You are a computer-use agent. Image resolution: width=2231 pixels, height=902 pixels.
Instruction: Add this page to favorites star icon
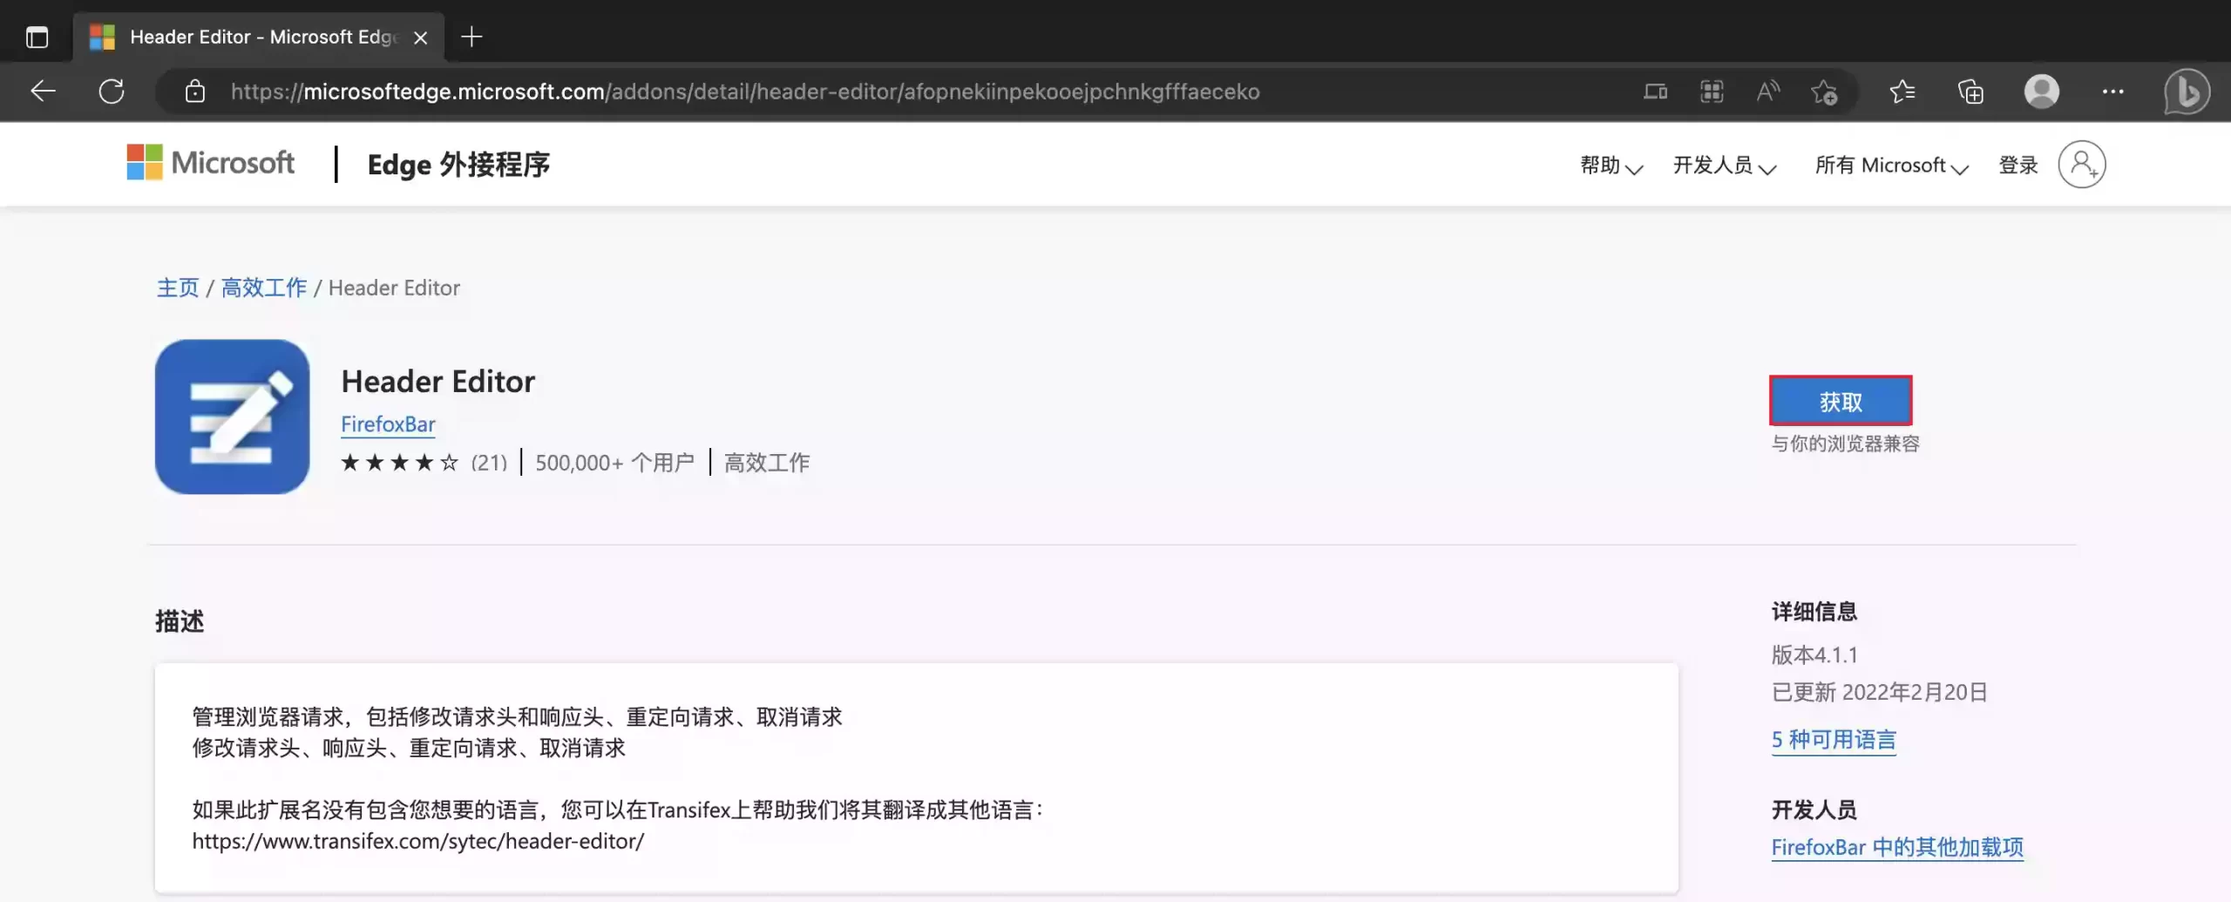pos(1824,92)
